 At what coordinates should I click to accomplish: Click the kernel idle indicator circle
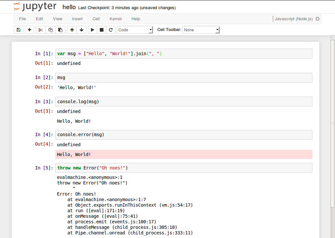tap(317, 19)
